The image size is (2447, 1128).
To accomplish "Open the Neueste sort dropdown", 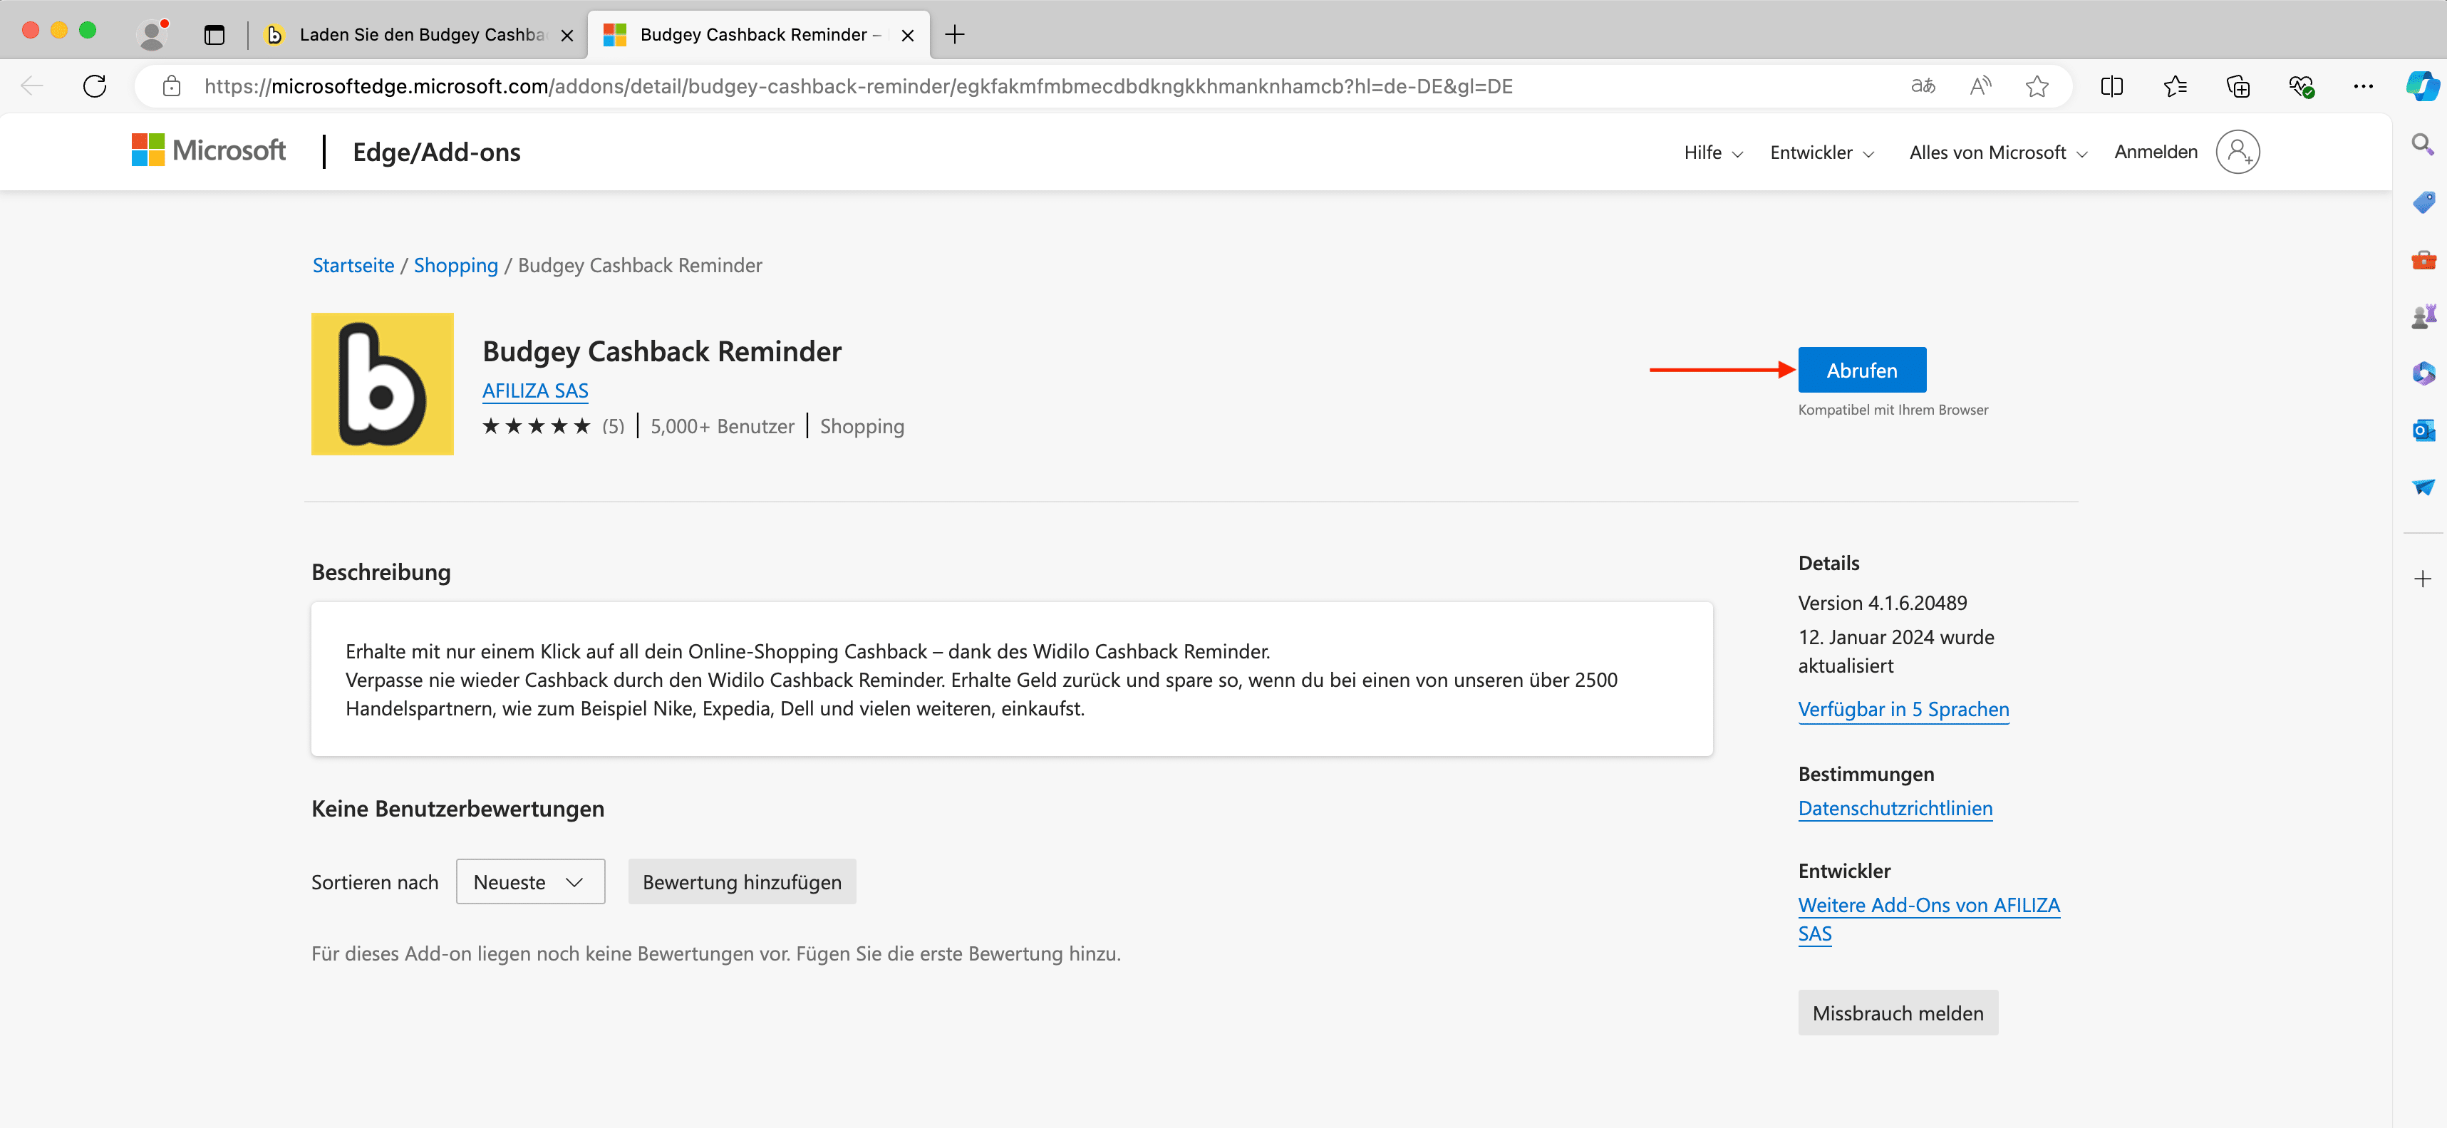I will click(530, 882).
